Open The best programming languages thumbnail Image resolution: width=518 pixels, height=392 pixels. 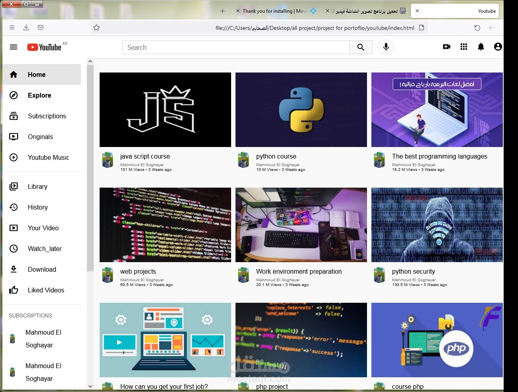click(437, 110)
